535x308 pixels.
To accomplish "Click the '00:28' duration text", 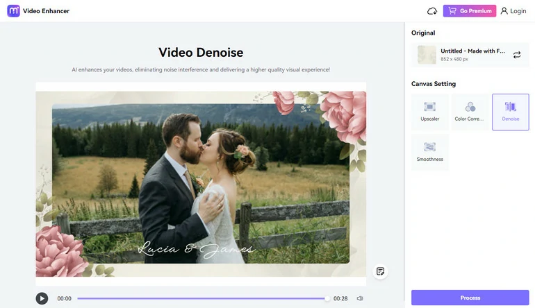I will tap(340, 298).
